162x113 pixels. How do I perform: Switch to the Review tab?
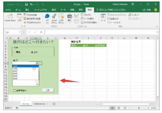pos(72,10)
